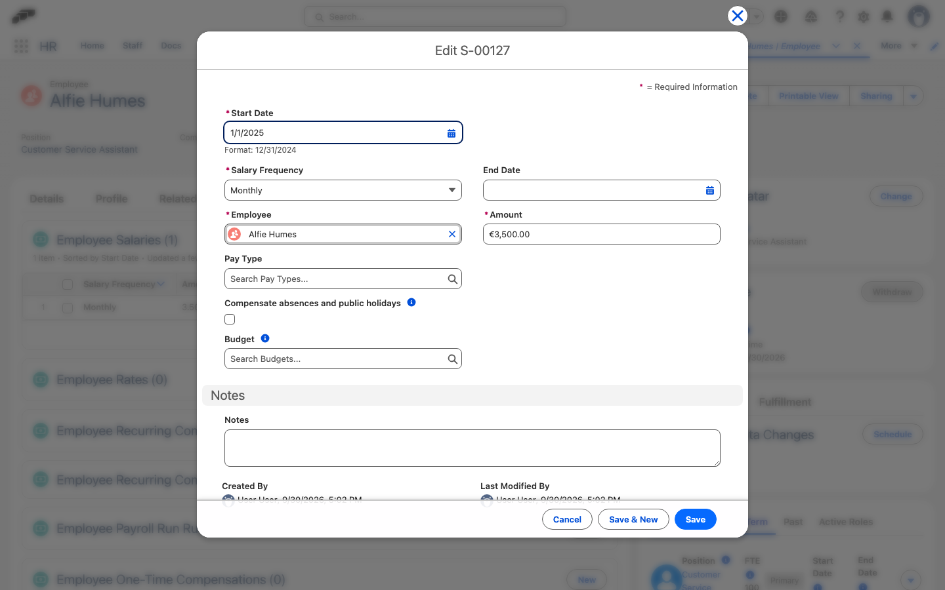The width and height of the screenshot is (945, 590).
Task: Click the Save & New button
Action: tap(633, 519)
